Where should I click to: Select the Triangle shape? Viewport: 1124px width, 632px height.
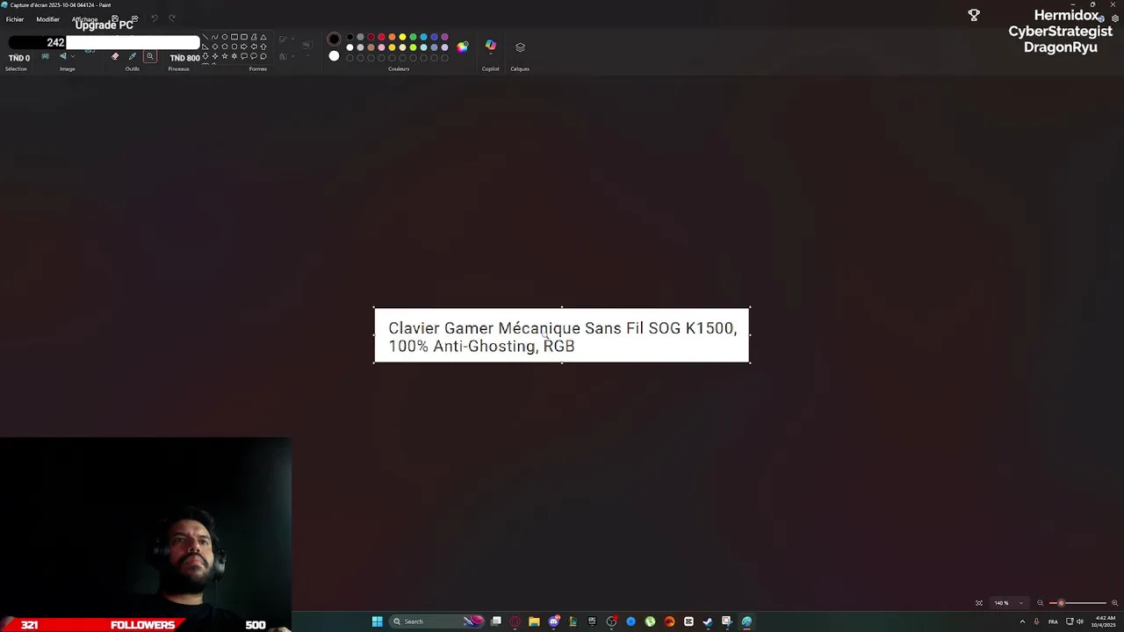click(263, 37)
